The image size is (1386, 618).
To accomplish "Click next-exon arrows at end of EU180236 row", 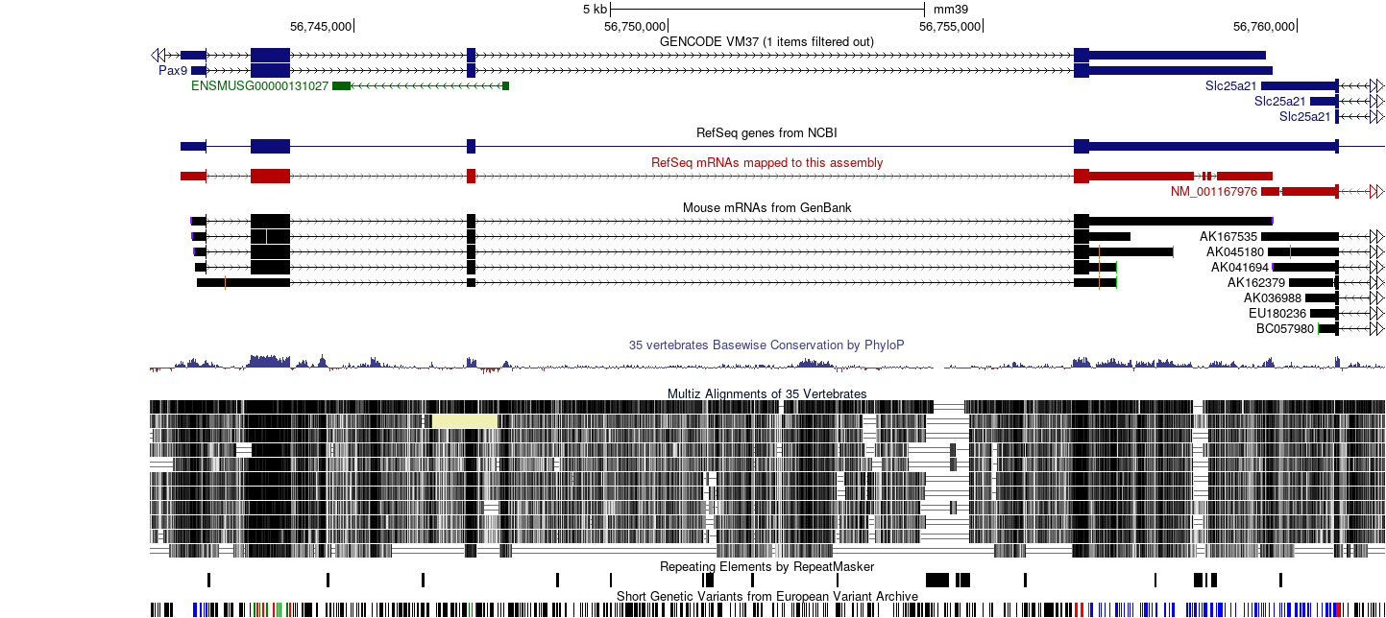I will pyautogui.click(x=1376, y=313).
